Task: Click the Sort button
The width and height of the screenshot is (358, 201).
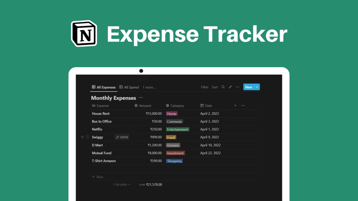Action: (214, 87)
